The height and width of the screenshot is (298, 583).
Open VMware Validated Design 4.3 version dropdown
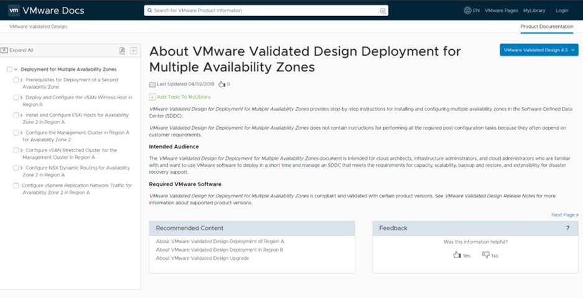[x=539, y=50]
